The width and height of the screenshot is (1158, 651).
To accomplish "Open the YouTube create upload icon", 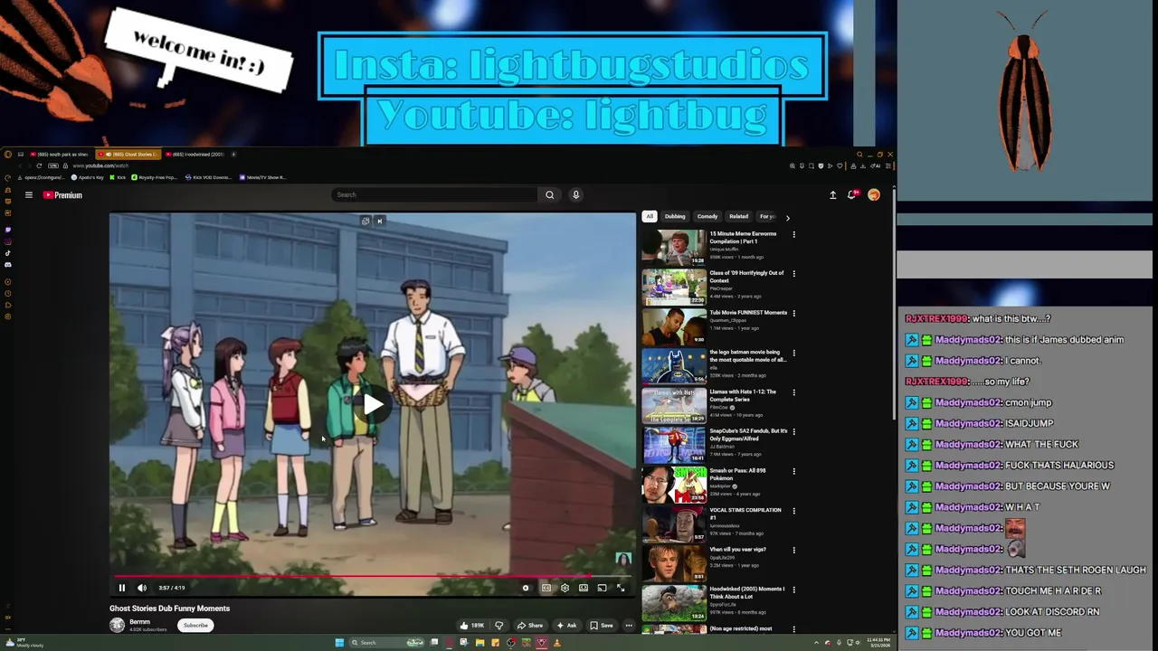I will [832, 194].
